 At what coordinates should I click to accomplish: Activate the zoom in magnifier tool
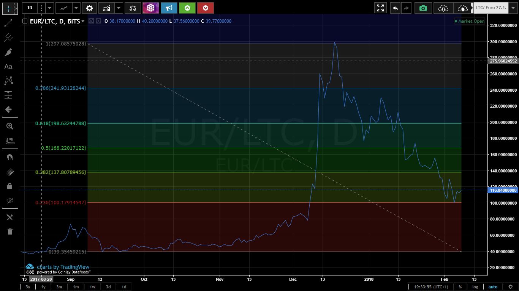pos(9,126)
